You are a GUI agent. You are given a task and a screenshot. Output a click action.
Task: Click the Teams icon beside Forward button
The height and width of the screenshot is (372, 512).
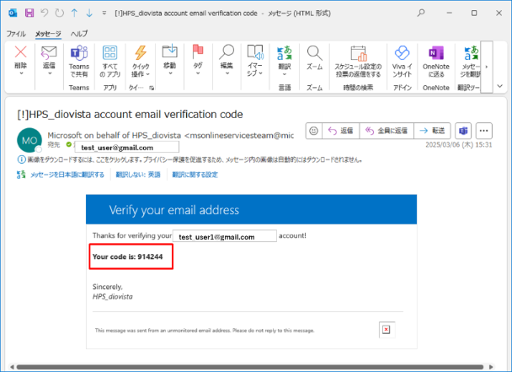pos(462,131)
